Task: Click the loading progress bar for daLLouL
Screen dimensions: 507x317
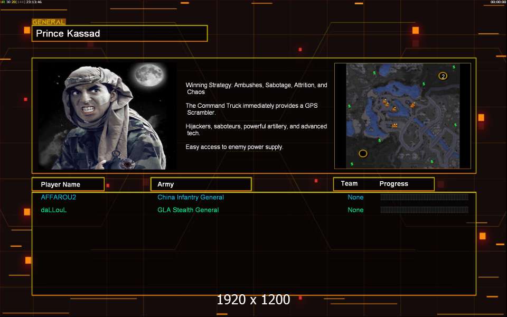Action: 424,210
